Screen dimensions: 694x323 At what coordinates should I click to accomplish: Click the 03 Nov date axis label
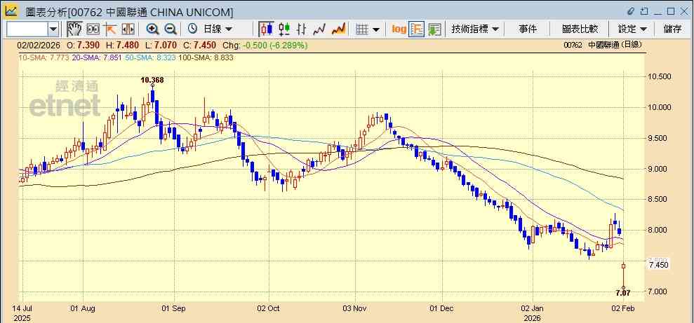[x=354, y=308]
